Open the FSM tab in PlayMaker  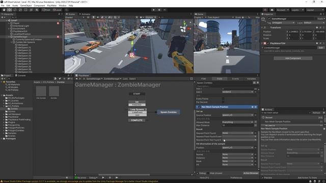pos(204,79)
